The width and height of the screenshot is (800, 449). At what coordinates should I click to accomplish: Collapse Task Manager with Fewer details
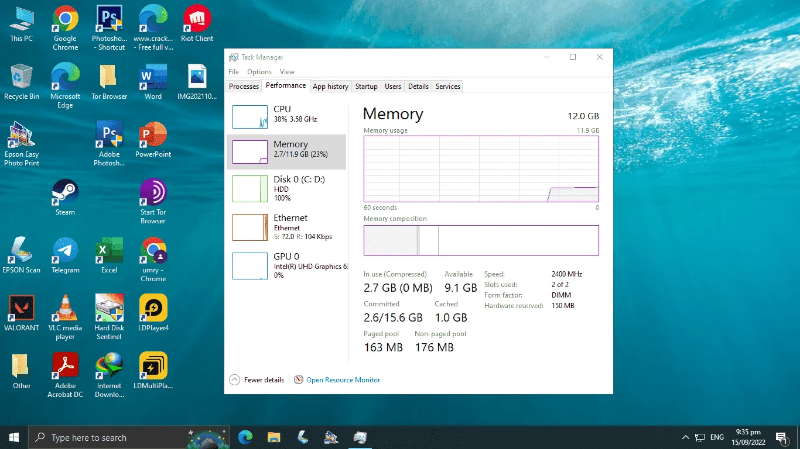[x=257, y=380]
